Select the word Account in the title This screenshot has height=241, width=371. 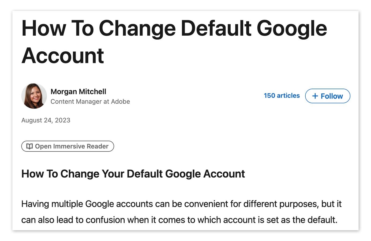(x=63, y=55)
